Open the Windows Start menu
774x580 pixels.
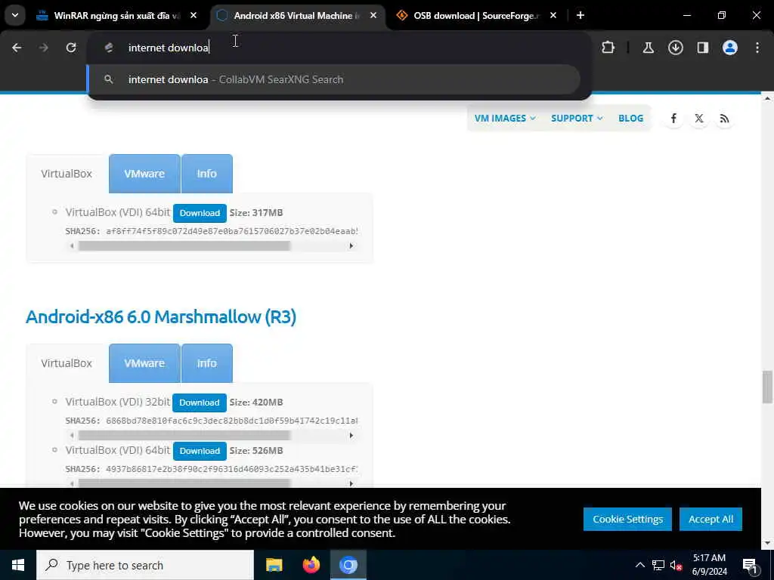18,565
